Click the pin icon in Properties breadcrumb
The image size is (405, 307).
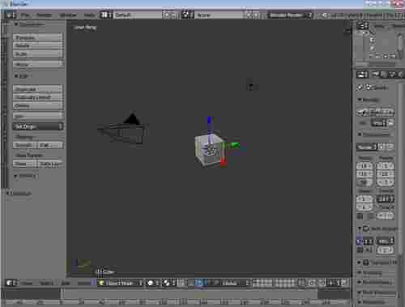[x=360, y=87]
